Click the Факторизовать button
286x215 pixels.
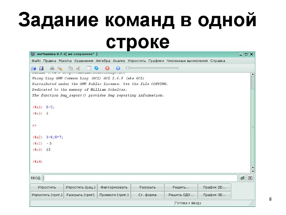pyautogui.click(x=114, y=187)
